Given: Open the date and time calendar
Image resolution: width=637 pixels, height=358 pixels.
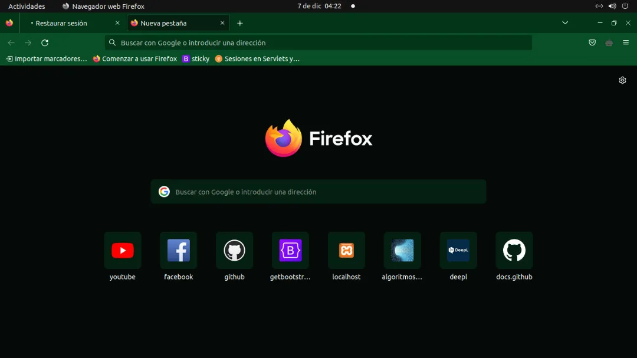Looking at the screenshot, I should click(319, 6).
